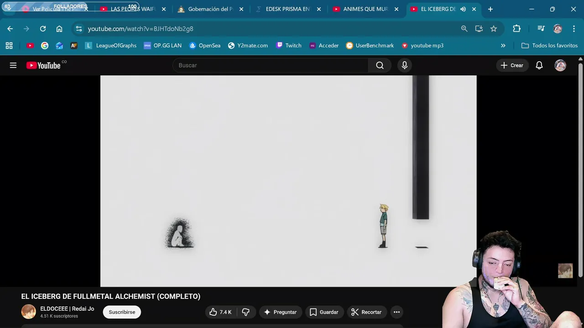This screenshot has height=328, width=584.
Task: Subscribe using Suscribirse button
Action: click(x=122, y=312)
